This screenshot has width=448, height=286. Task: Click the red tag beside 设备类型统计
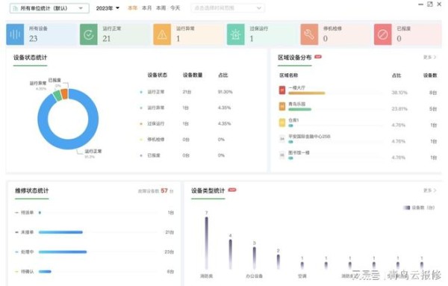coord(232,190)
